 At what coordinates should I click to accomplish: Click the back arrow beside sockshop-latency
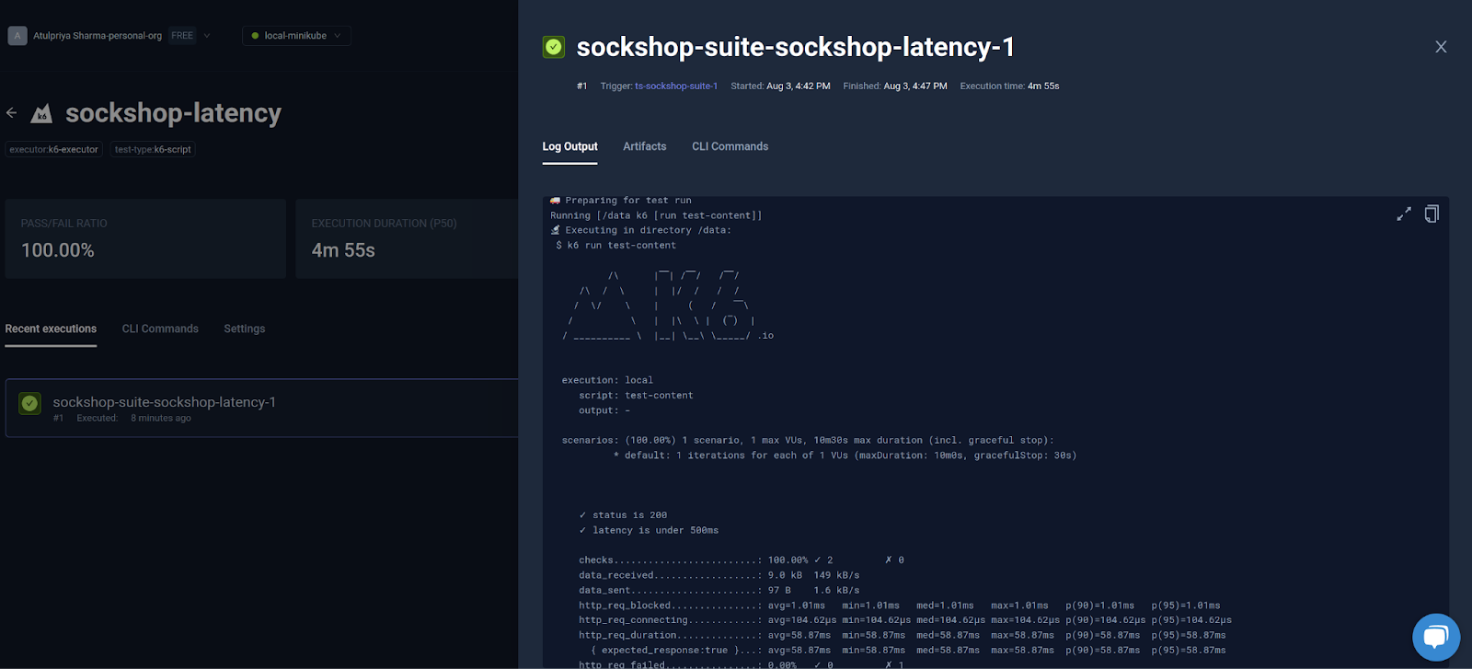[12, 113]
